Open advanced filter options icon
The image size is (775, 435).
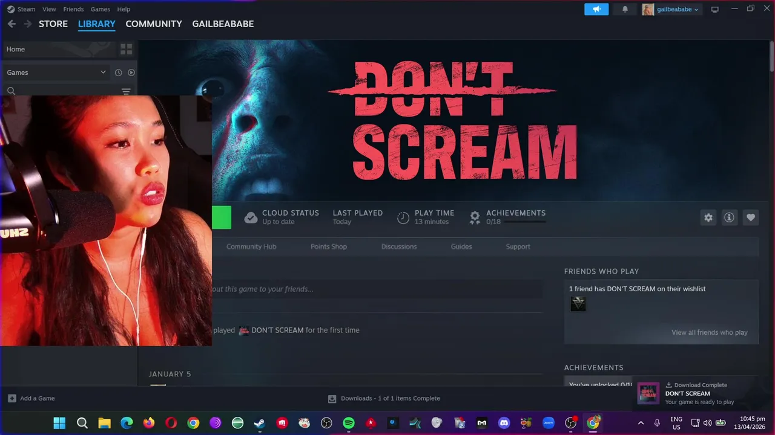(126, 91)
